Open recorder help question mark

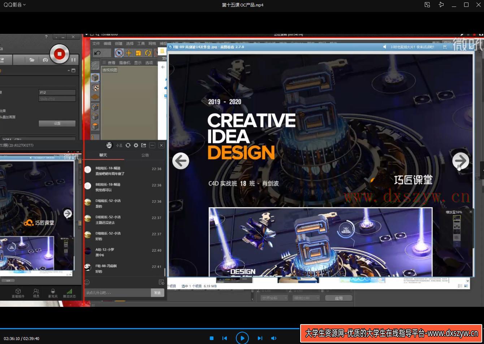46,37
